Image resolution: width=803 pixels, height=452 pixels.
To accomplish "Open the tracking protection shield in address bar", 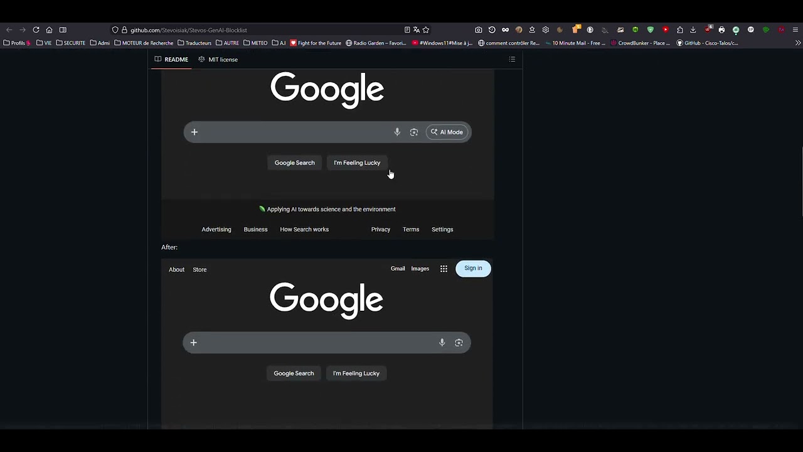I will [x=115, y=30].
